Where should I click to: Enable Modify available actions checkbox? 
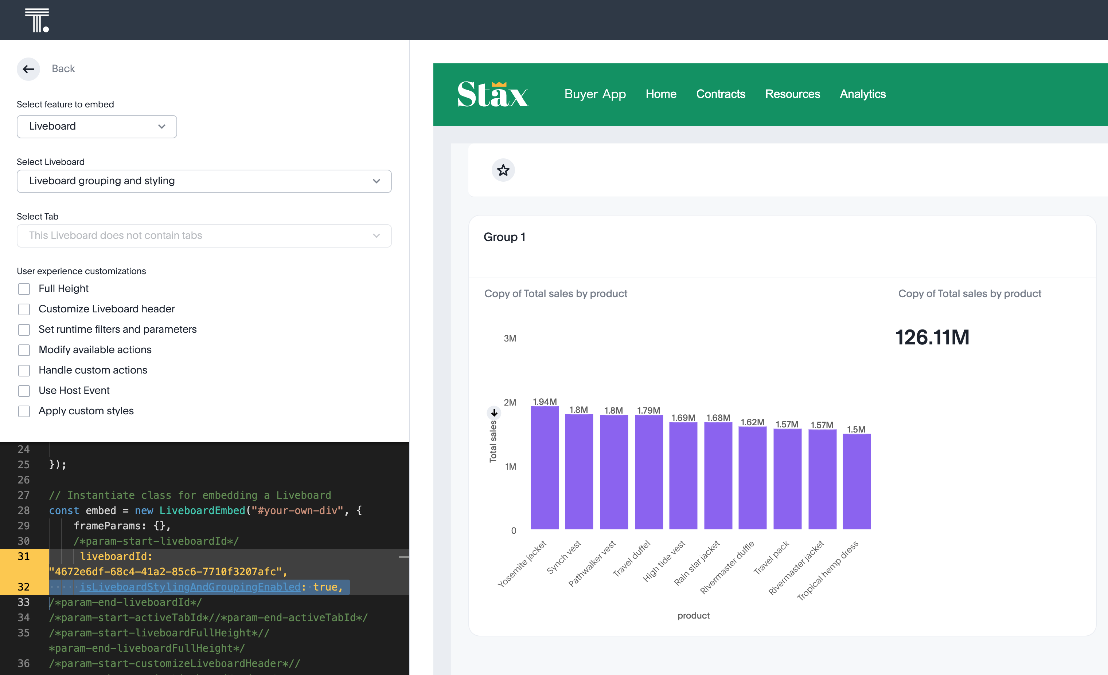24,350
